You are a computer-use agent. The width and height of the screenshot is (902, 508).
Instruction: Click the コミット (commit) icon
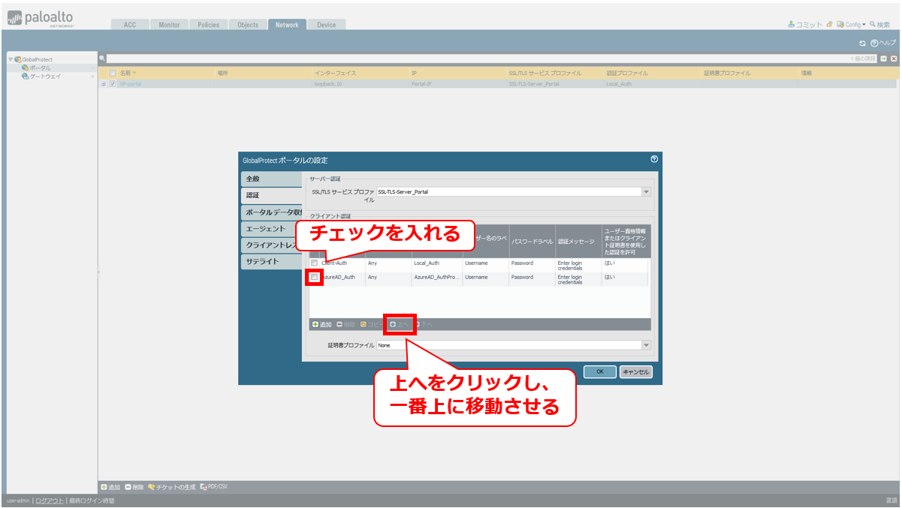[x=791, y=25]
